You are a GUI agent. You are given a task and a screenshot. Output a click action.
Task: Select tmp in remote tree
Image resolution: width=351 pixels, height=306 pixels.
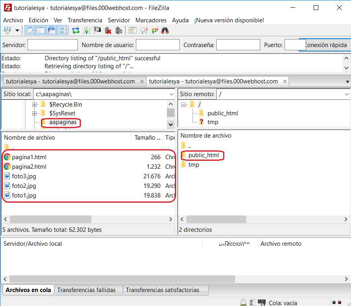pos(213,122)
